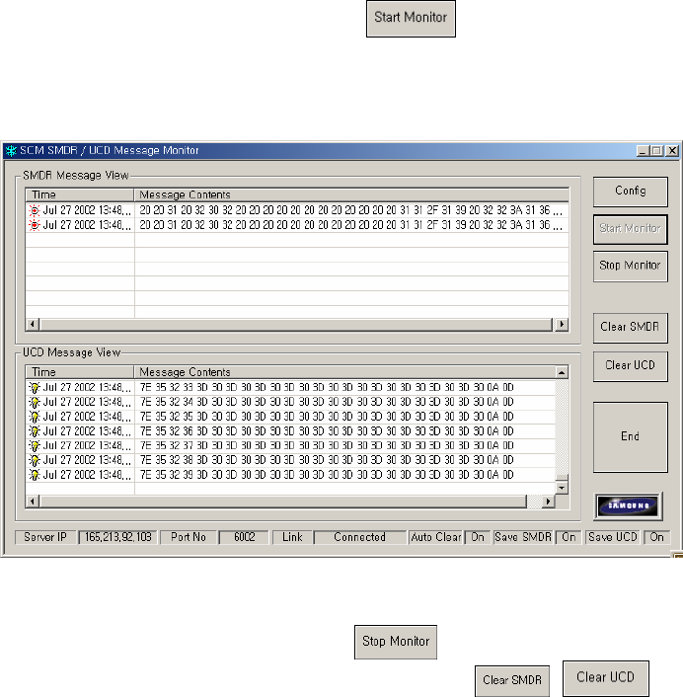Click the bulb icon of UCD message 7E 35 32 39

coord(37,475)
